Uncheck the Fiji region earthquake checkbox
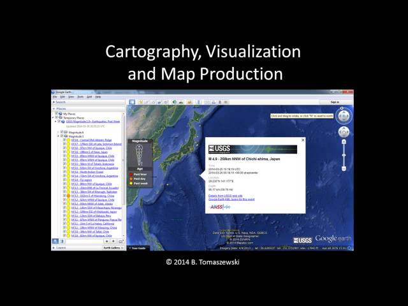 [x=64, y=180]
